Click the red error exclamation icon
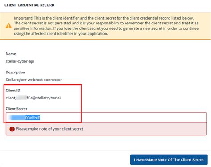The width and height of the screenshot is (211, 167). click(x=12, y=129)
